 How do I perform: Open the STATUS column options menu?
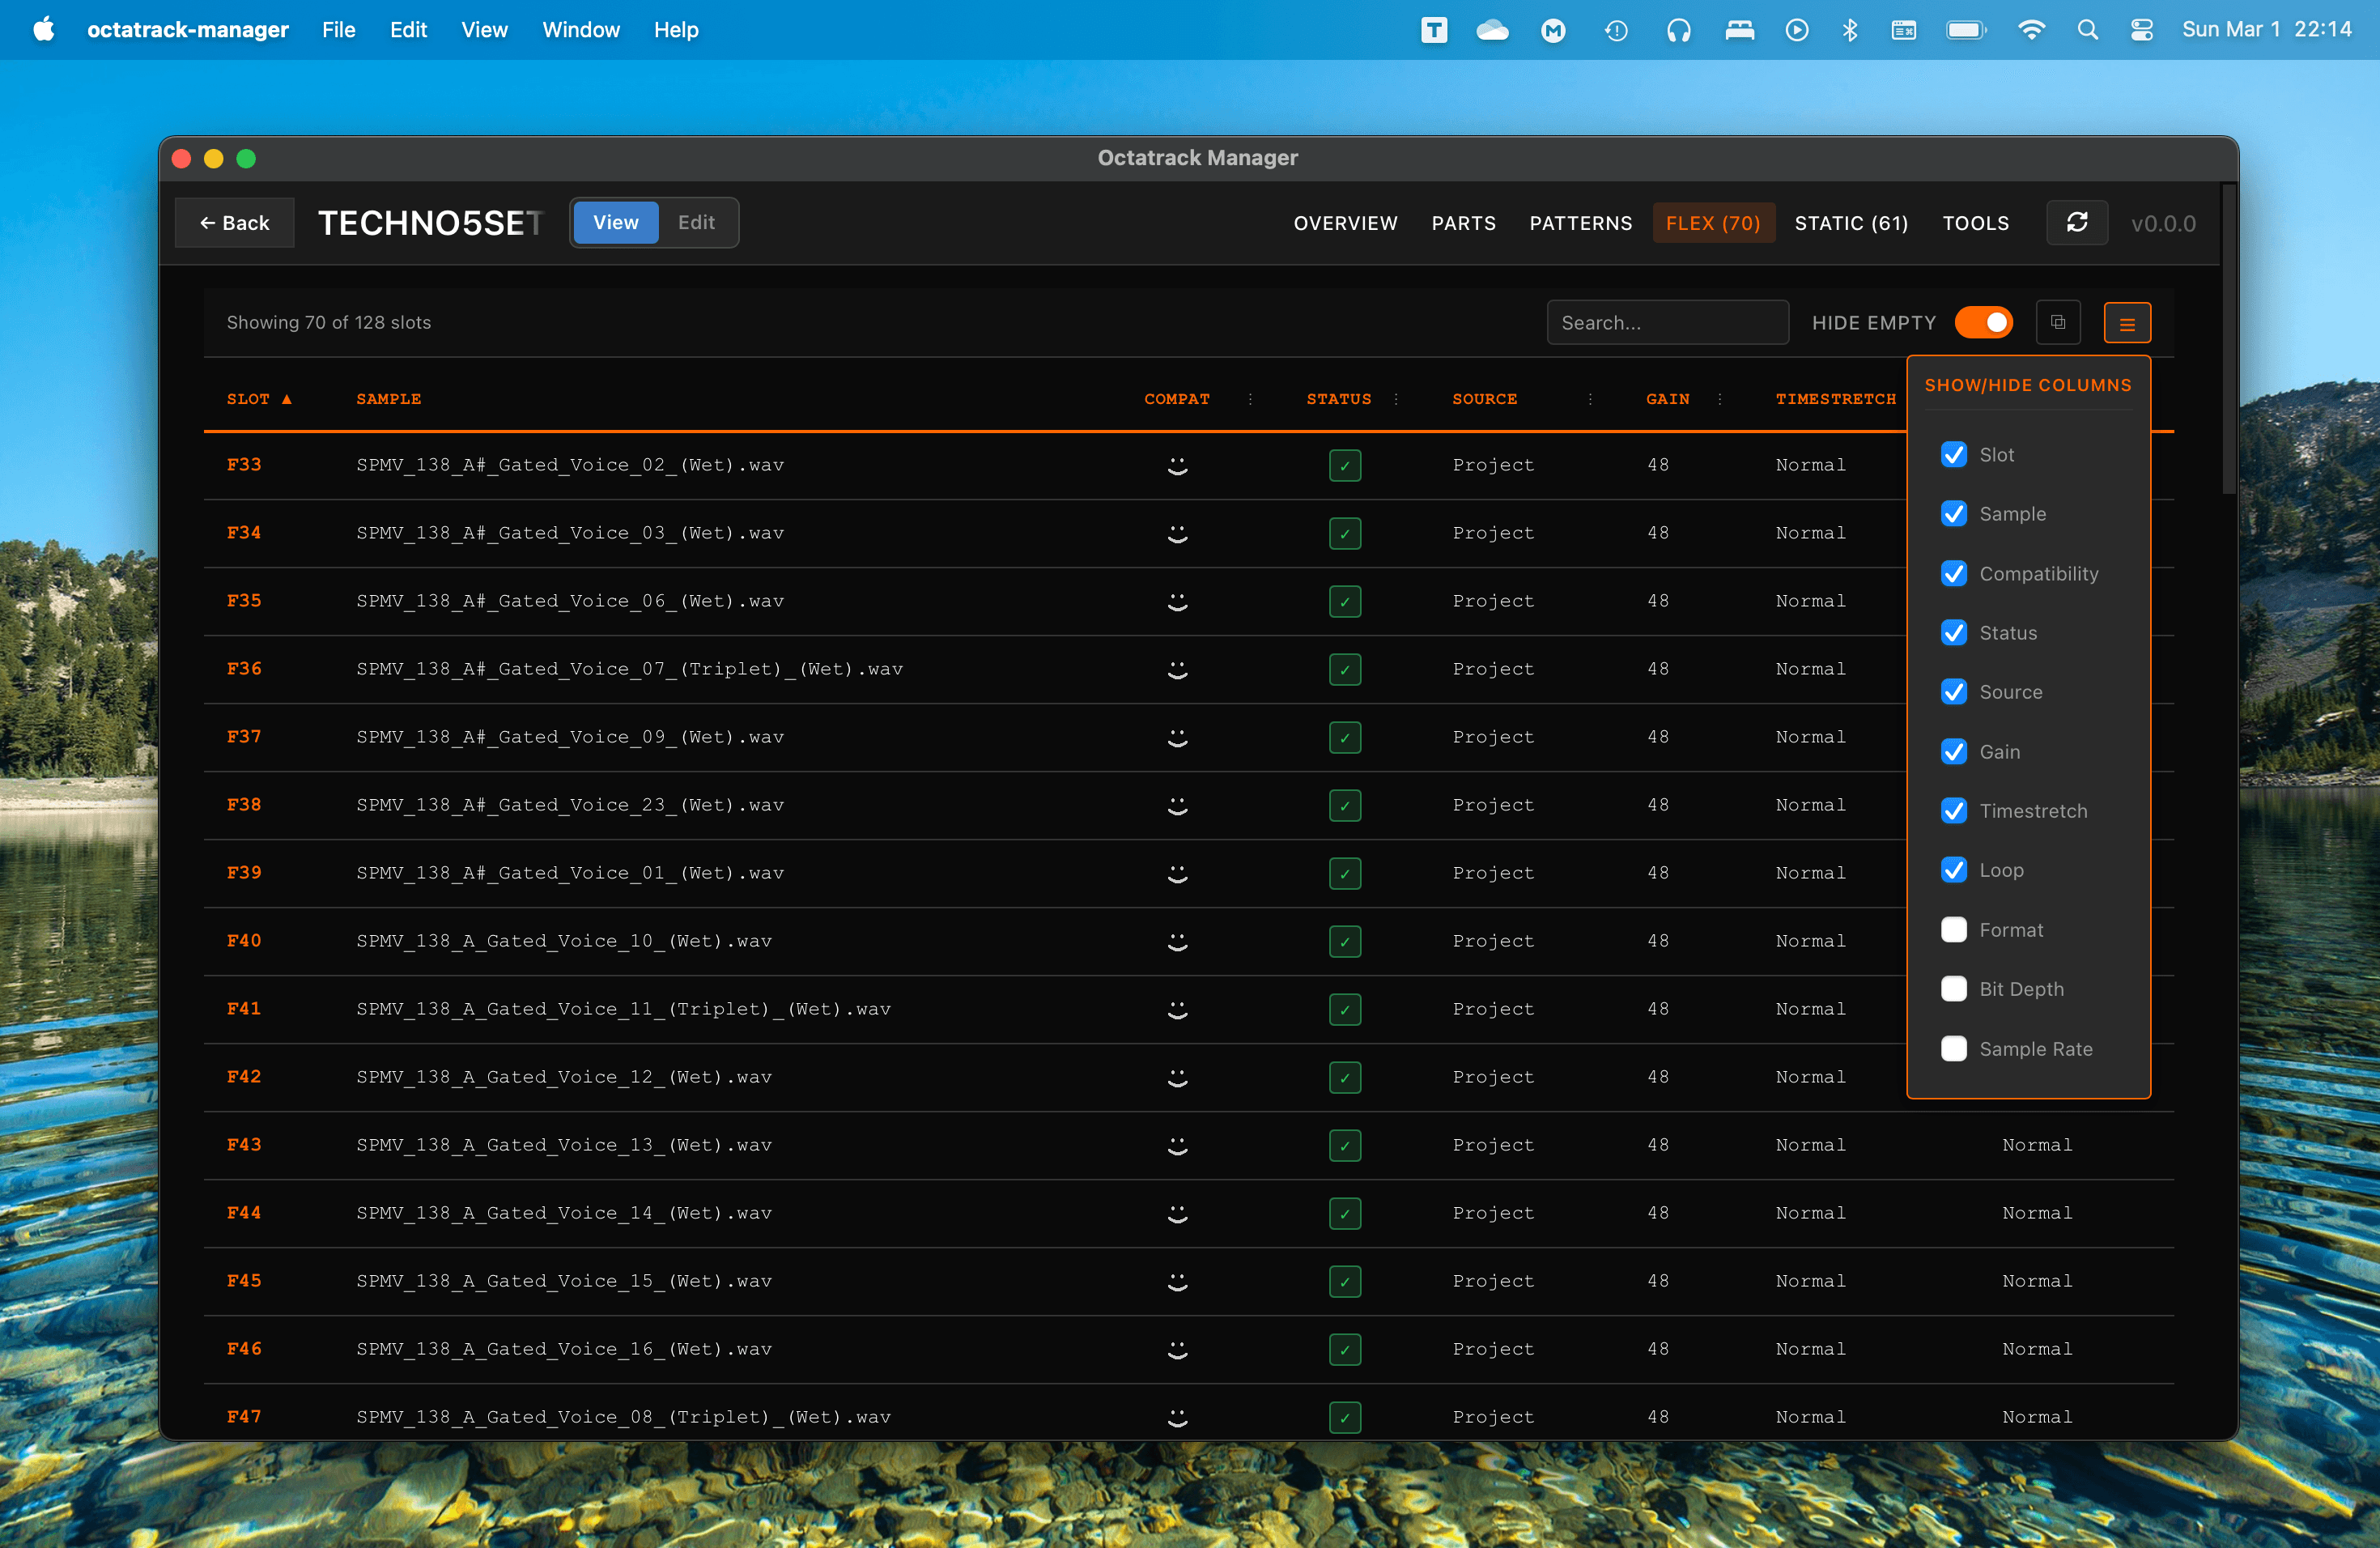pos(1396,398)
